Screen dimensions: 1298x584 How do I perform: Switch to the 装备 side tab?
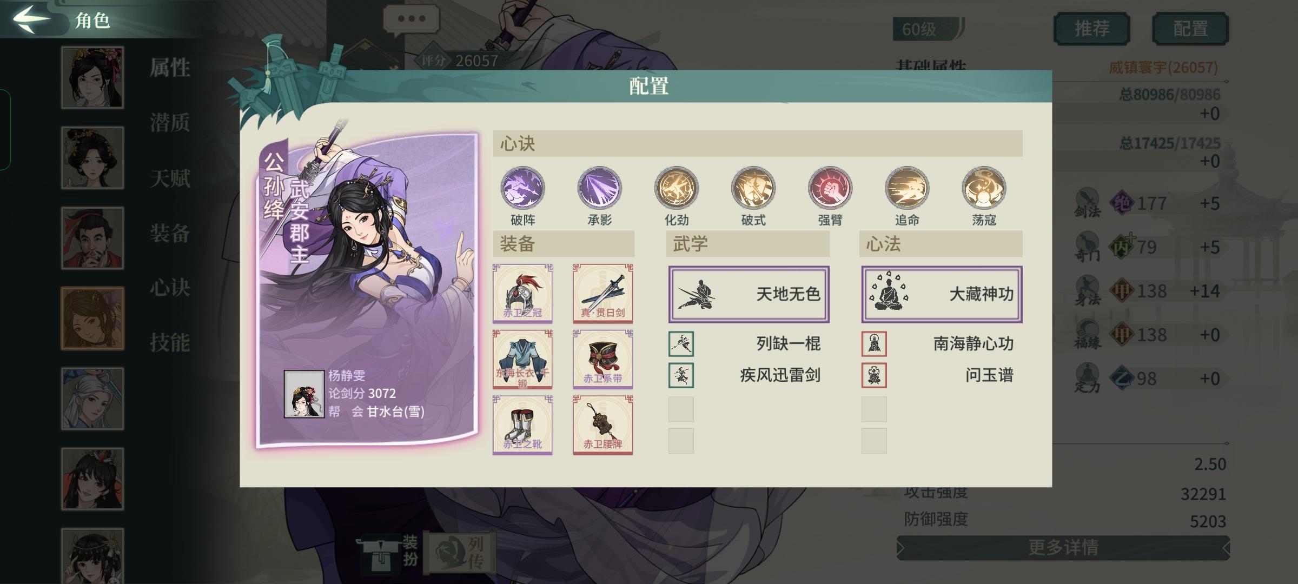(x=170, y=233)
